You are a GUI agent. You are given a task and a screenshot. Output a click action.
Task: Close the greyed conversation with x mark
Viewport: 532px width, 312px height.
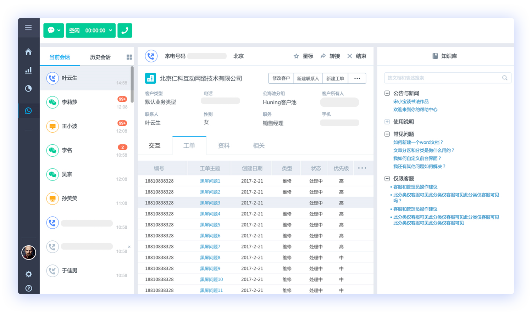tap(129, 247)
